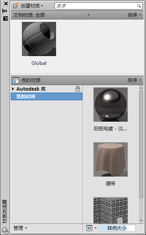Click the view-type grid icon
Screen dimensions: 146x235
pyautogui.click(x=90, y=228)
